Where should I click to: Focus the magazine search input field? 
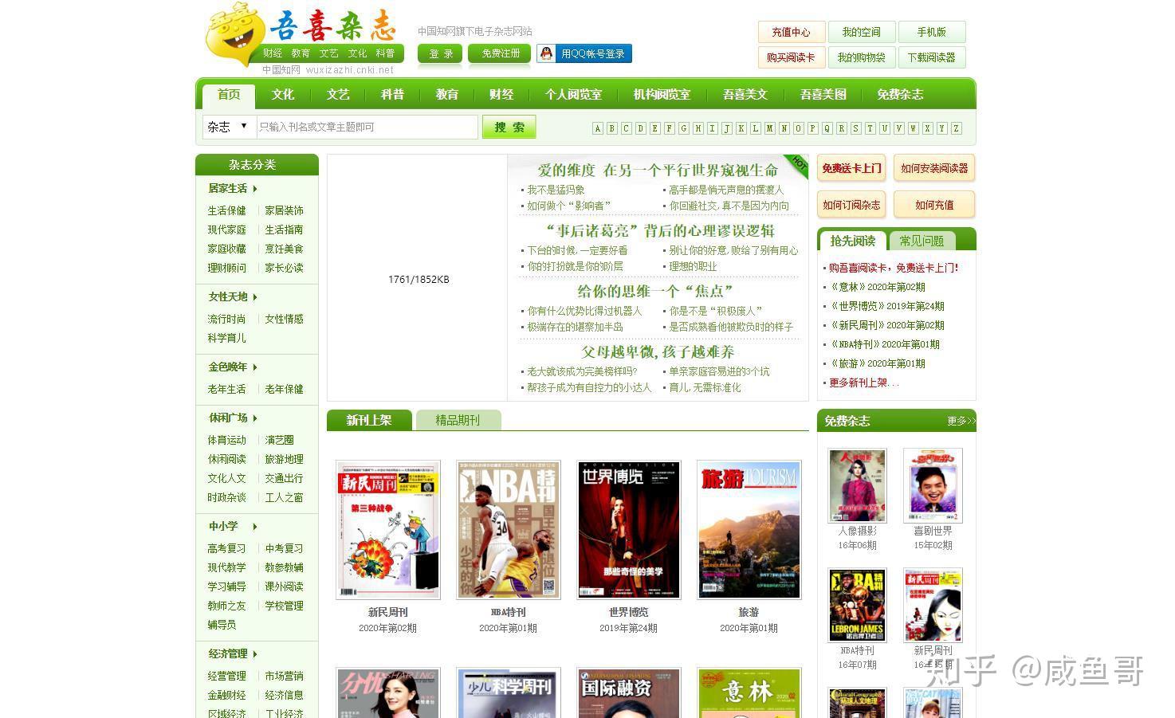tap(367, 127)
